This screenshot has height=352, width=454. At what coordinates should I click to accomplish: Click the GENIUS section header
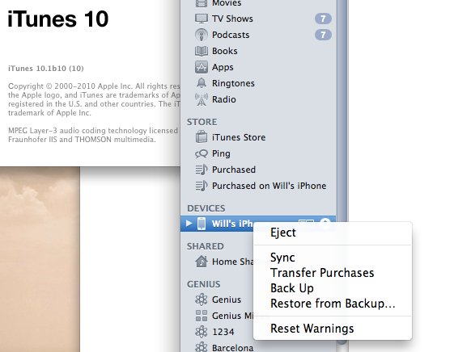click(204, 284)
